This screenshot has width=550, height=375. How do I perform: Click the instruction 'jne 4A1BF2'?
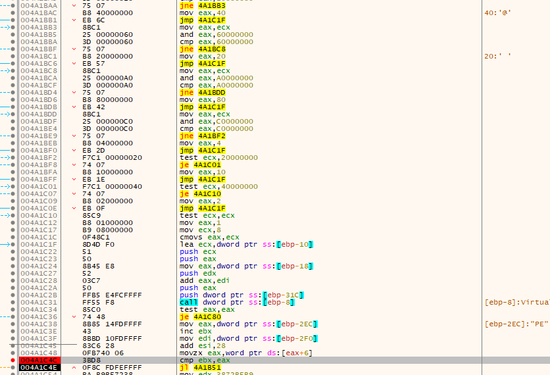point(203,136)
